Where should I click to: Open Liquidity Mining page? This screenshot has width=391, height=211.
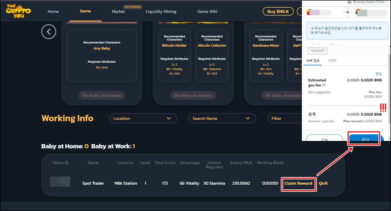[x=161, y=11]
